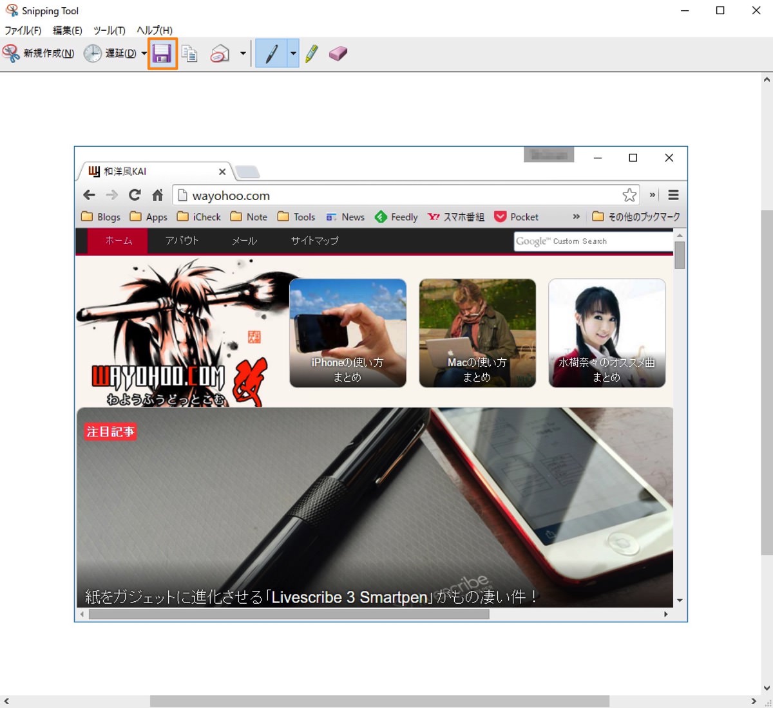Expand the send-mail options dropdown arrow
This screenshot has width=773, height=708.
point(243,53)
